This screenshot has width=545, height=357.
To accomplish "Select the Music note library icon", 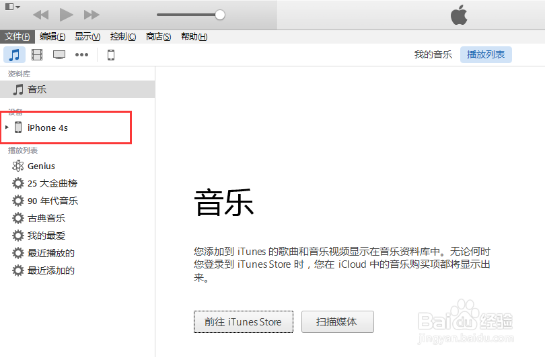I will pyautogui.click(x=14, y=55).
